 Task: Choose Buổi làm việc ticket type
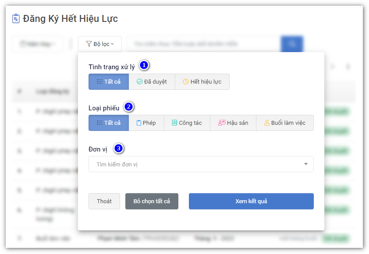click(285, 123)
